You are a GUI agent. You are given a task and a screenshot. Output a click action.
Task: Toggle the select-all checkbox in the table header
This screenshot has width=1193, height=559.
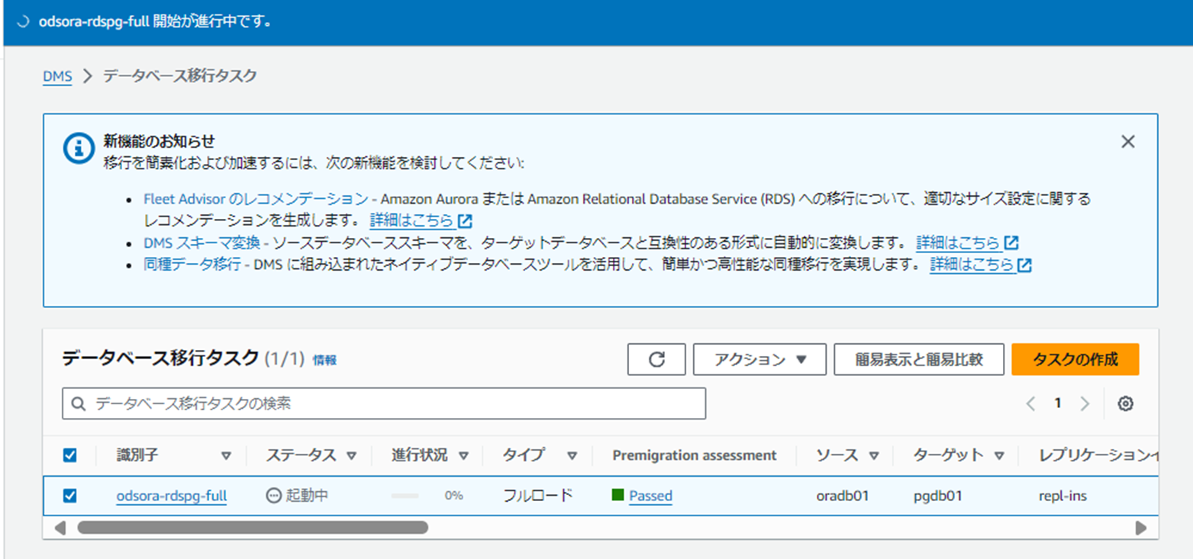pos(70,455)
